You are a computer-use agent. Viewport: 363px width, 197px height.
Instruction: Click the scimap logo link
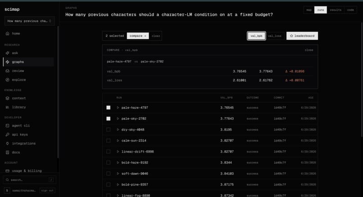(12, 9)
